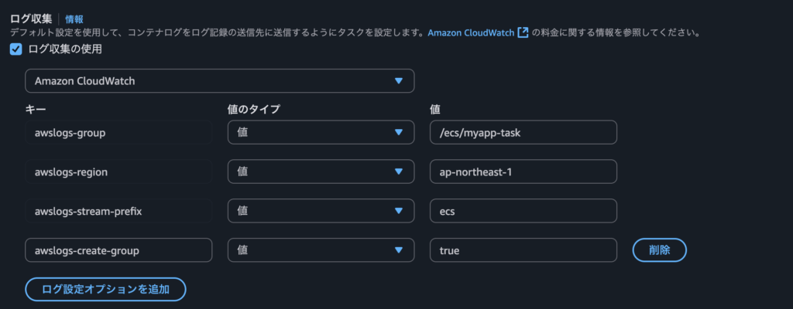The image size is (793, 309).
Task: Click ログ設定オプションを追加 button
Action: [105, 290]
